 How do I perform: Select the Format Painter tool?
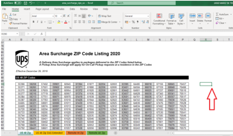(18, 23)
